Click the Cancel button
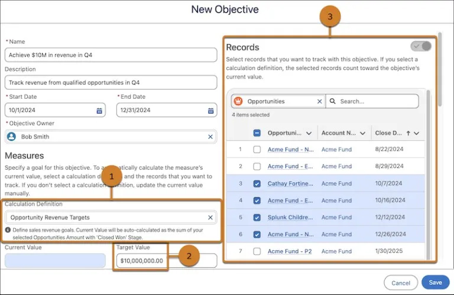The image size is (454, 295). point(401,283)
